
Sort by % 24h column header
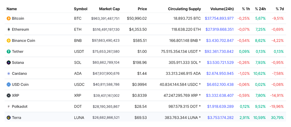click(x=260, y=9)
